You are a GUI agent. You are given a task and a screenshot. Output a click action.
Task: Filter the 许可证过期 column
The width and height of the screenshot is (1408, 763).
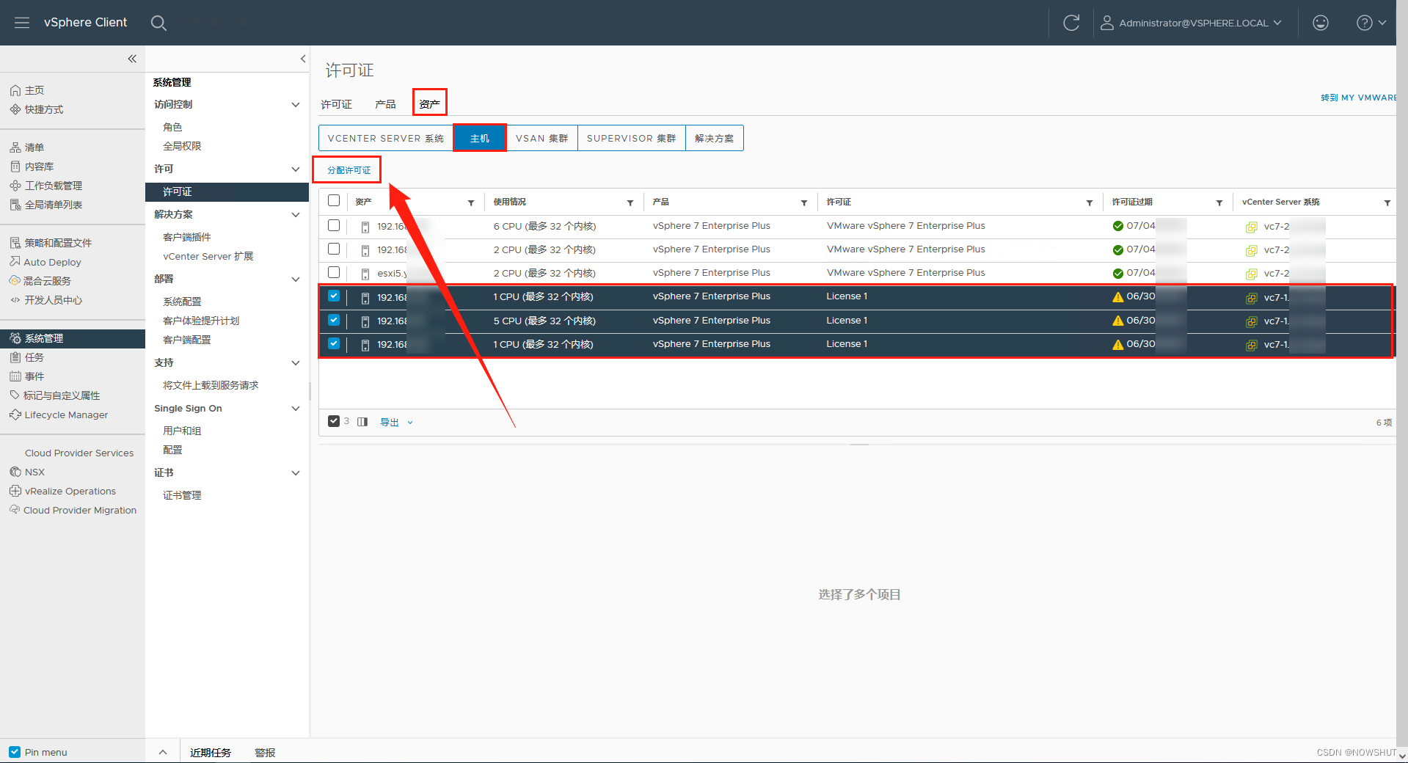pos(1219,202)
